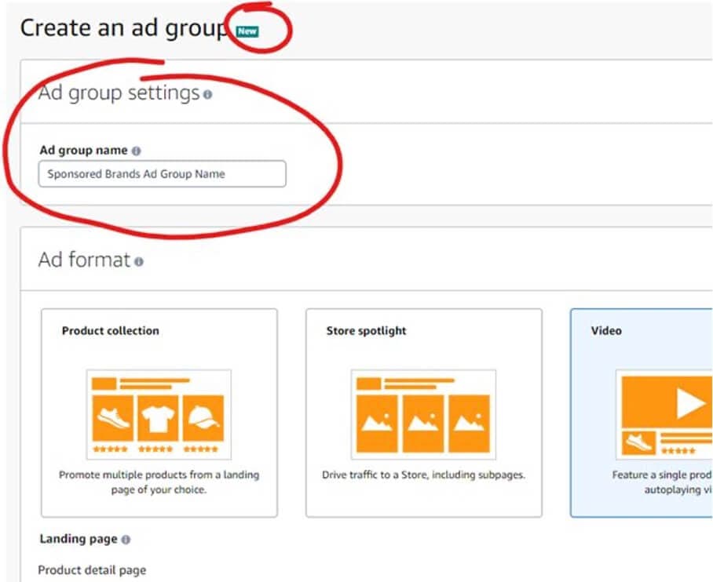Click the Create an ad group page title
This screenshot has width=713, height=582.
click(123, 27)
